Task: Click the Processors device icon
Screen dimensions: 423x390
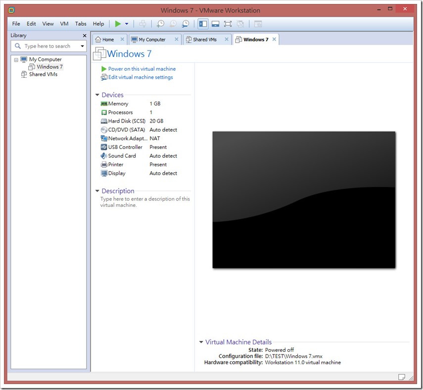Action: (x=104, y=112)
